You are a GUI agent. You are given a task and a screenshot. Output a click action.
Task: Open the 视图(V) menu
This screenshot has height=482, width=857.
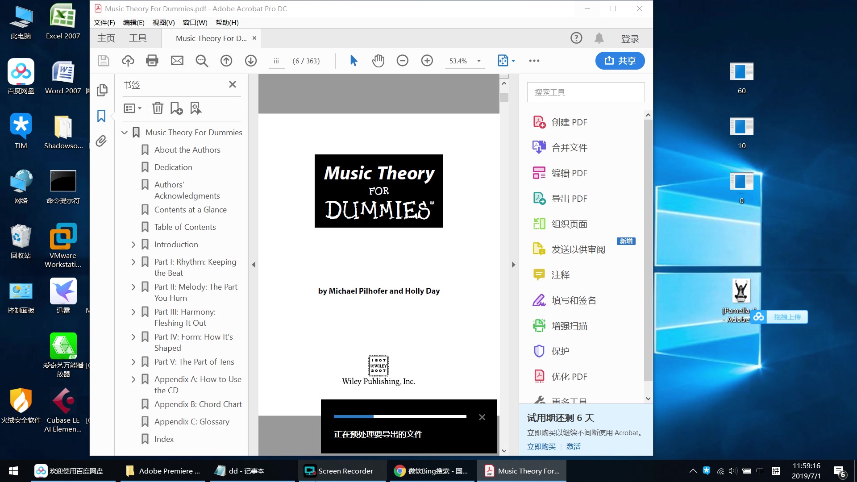click(163, 23)
